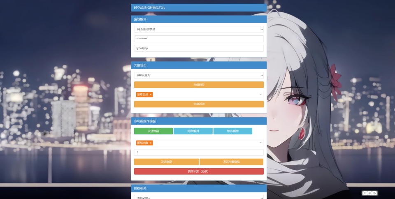The height and width of the screenshot is (199, 395).
Task: Switch to the green 发送物品 tab
Action: click(x=153, y=131)
